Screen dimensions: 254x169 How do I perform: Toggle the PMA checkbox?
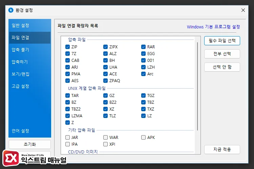tap(67, 74)
